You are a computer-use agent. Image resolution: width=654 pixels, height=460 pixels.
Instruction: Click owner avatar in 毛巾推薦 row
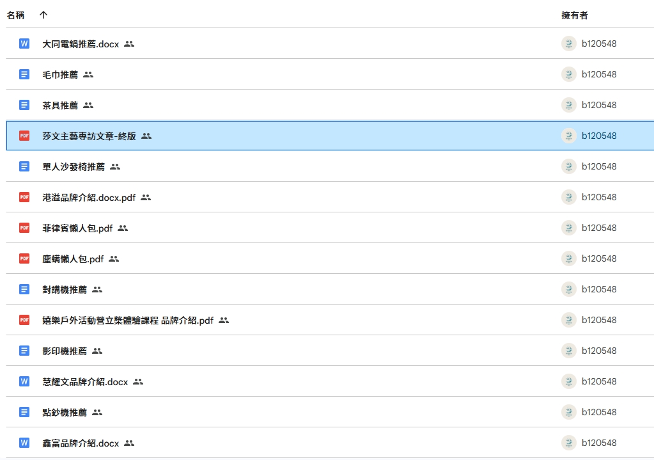click(x=569, y=74)
